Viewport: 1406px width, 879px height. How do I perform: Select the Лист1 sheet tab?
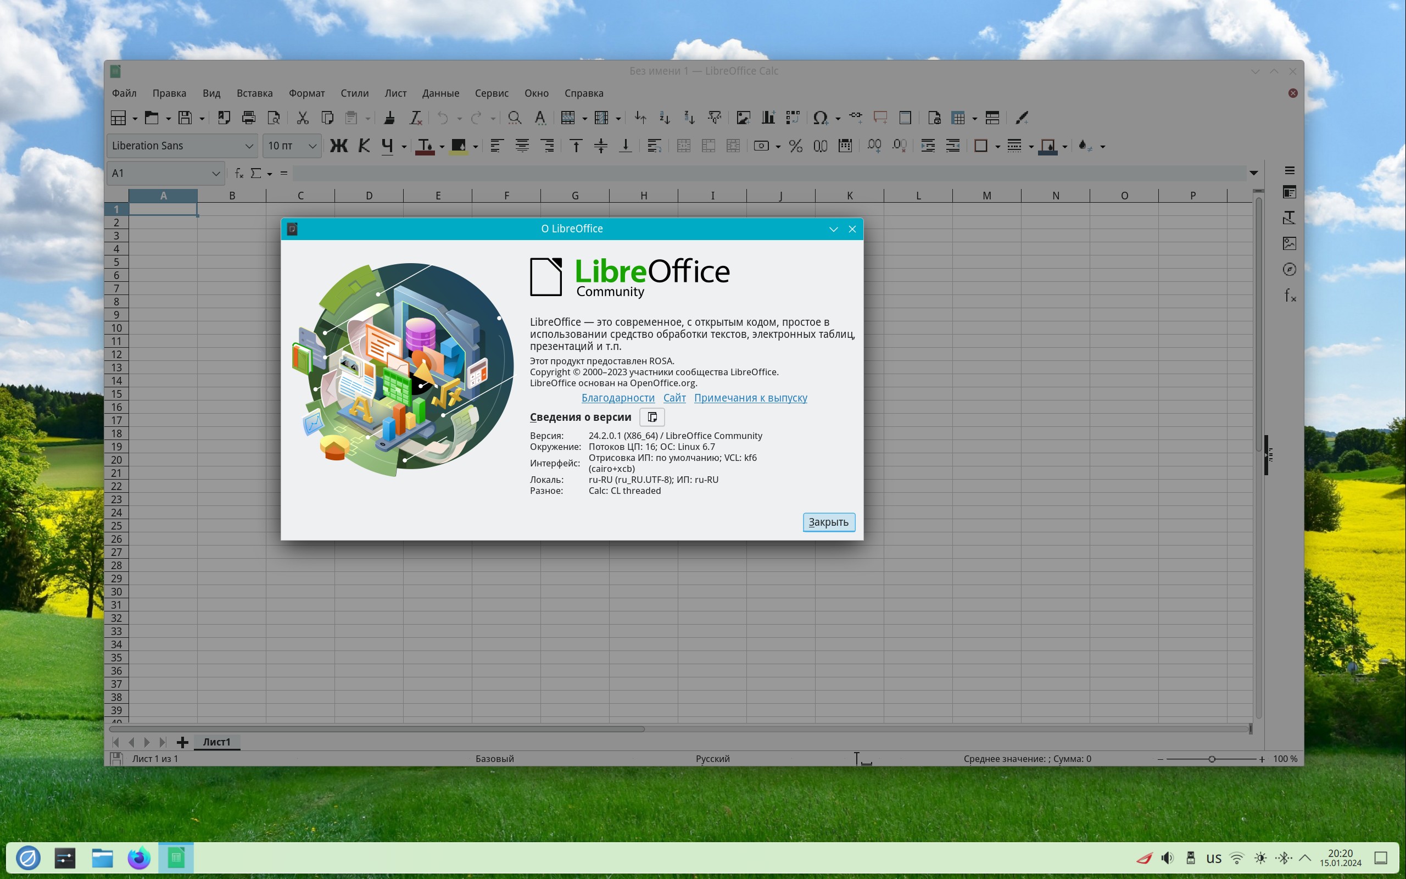tap(216, 742)
